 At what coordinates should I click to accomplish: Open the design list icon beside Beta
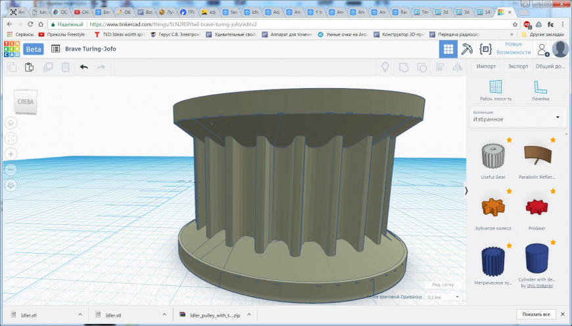(x=56, y=49)
